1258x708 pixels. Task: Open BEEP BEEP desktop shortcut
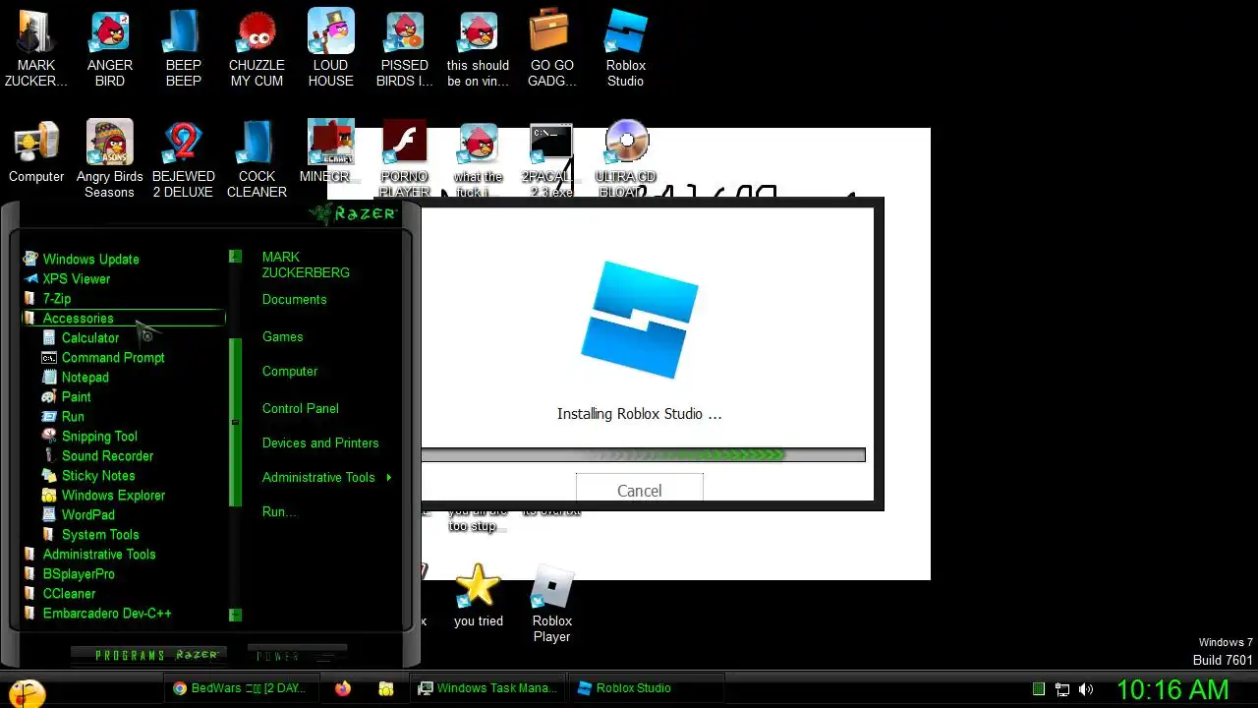tap(184, 49)
